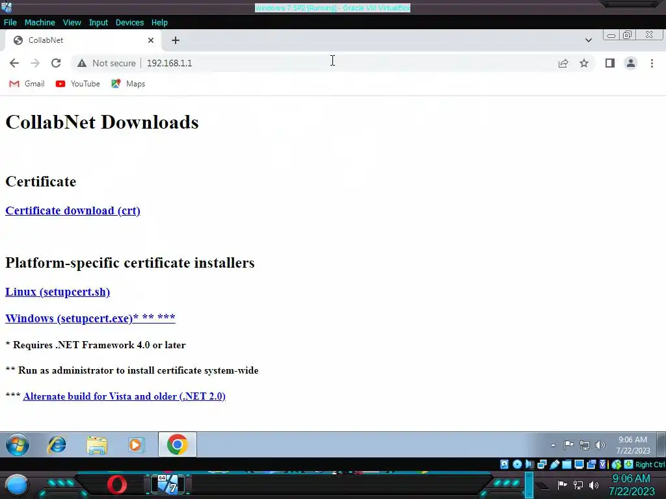
Task: Click the VirtualBox display status icon
Action: click(579, 465)
